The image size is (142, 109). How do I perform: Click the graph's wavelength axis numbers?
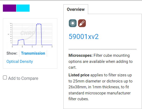pos(32,46)
